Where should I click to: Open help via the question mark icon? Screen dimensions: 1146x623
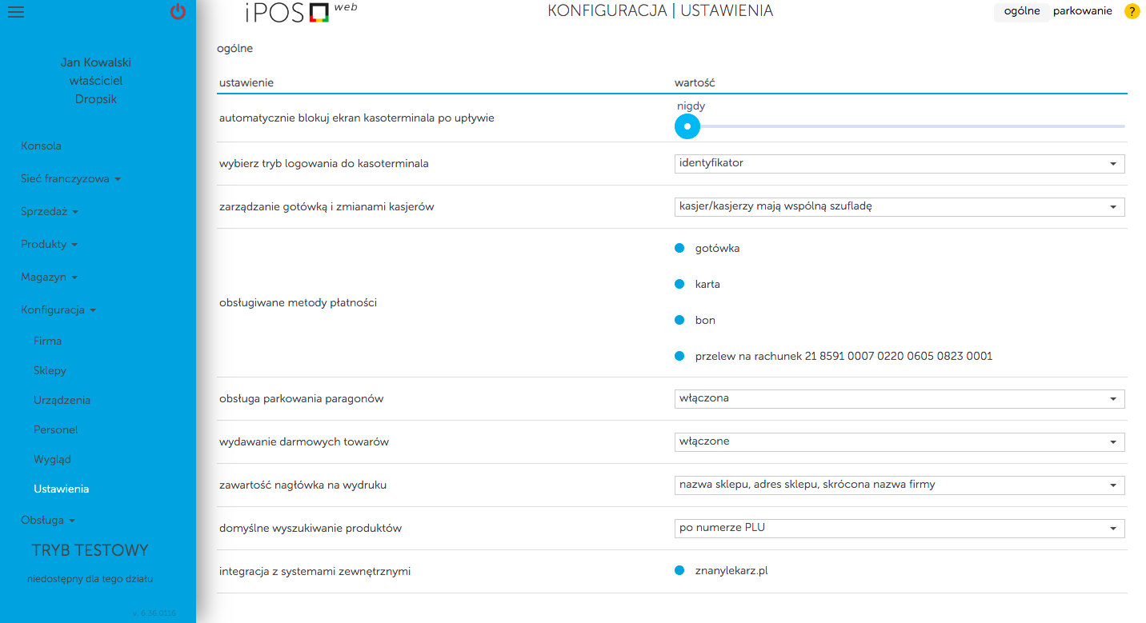pyautogui.click(x=1131, y=11)
